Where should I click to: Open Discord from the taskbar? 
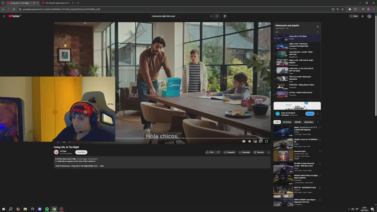click(x=40, y=209)
